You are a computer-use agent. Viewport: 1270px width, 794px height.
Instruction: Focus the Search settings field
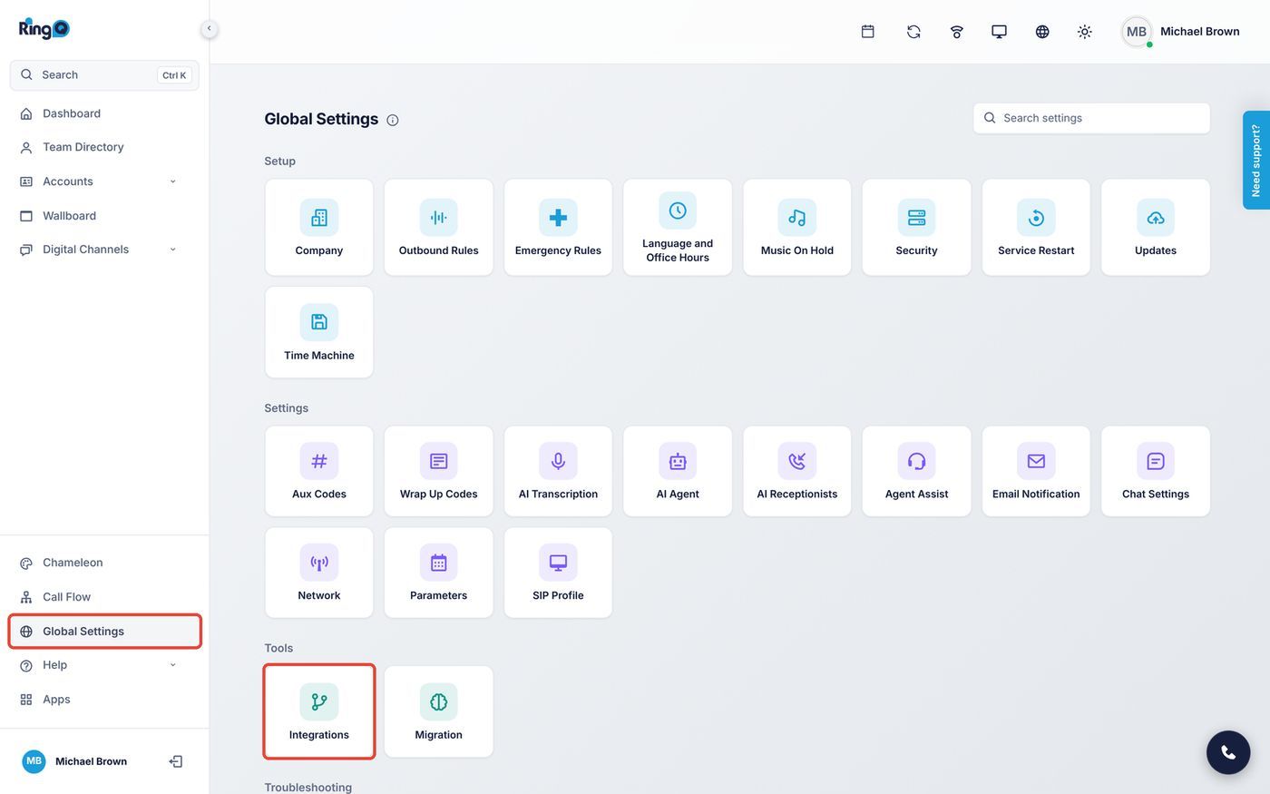click(1091, 118)
